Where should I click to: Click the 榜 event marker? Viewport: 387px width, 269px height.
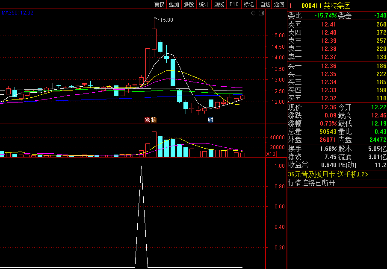tap(154, 120)
